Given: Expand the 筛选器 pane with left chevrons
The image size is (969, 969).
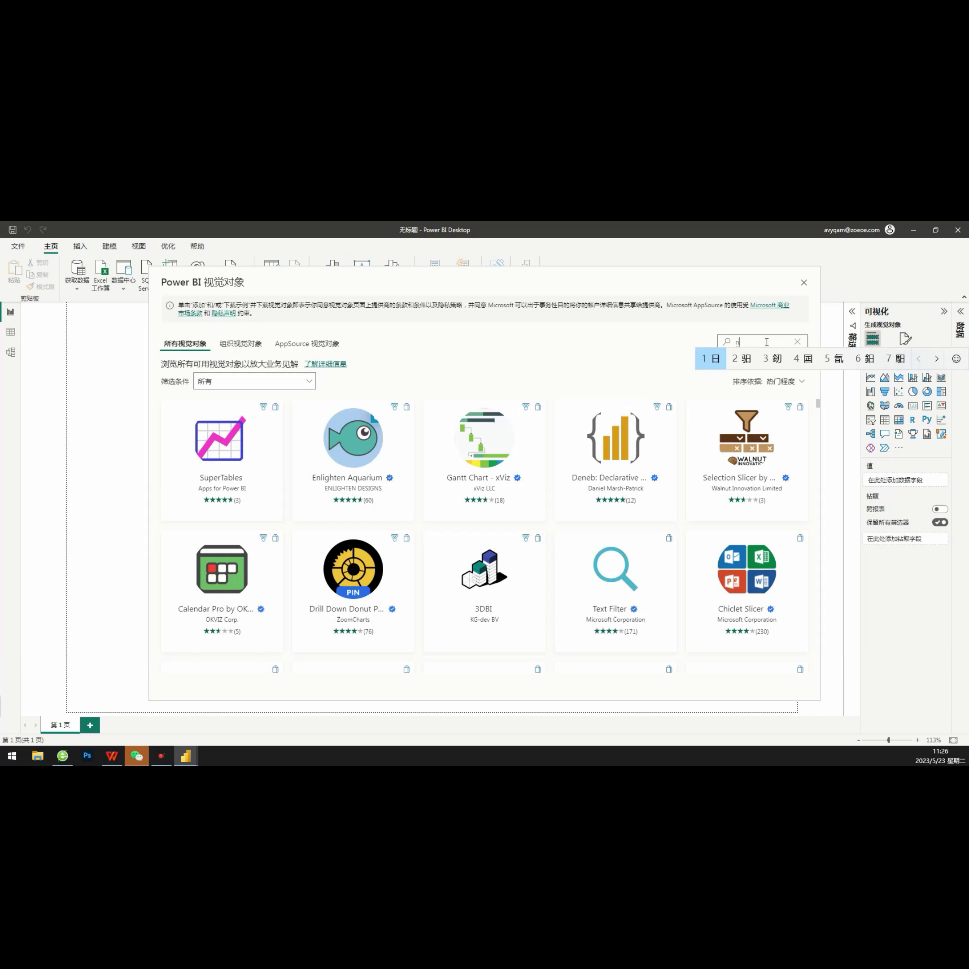Looking at the screenshot, I should coord(852,311).
